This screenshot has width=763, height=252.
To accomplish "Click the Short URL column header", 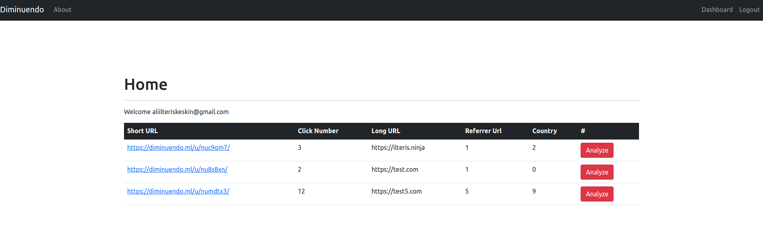I will click(142, 131).
